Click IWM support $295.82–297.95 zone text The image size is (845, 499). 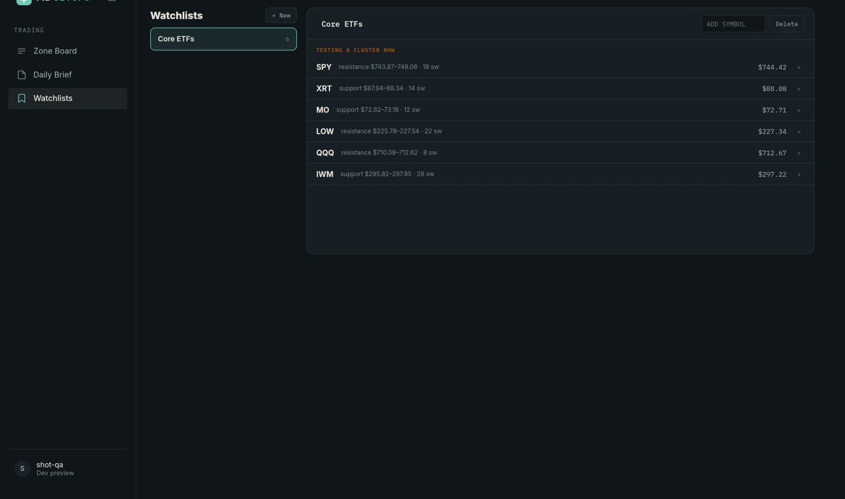coord(387,174)
